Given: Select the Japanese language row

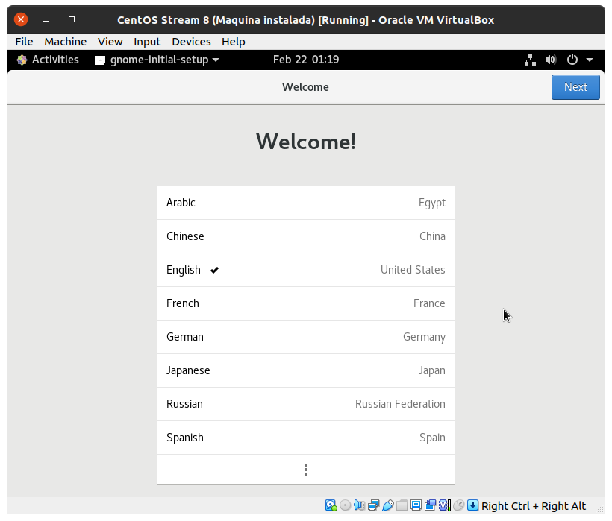Looking at the screenshot, I should click(x=305, y=370).
